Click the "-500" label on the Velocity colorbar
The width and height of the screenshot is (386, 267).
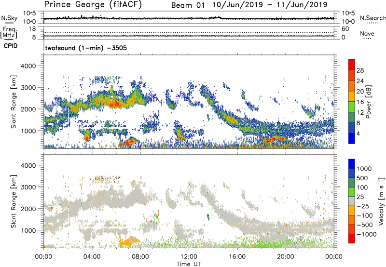(365, 225)
